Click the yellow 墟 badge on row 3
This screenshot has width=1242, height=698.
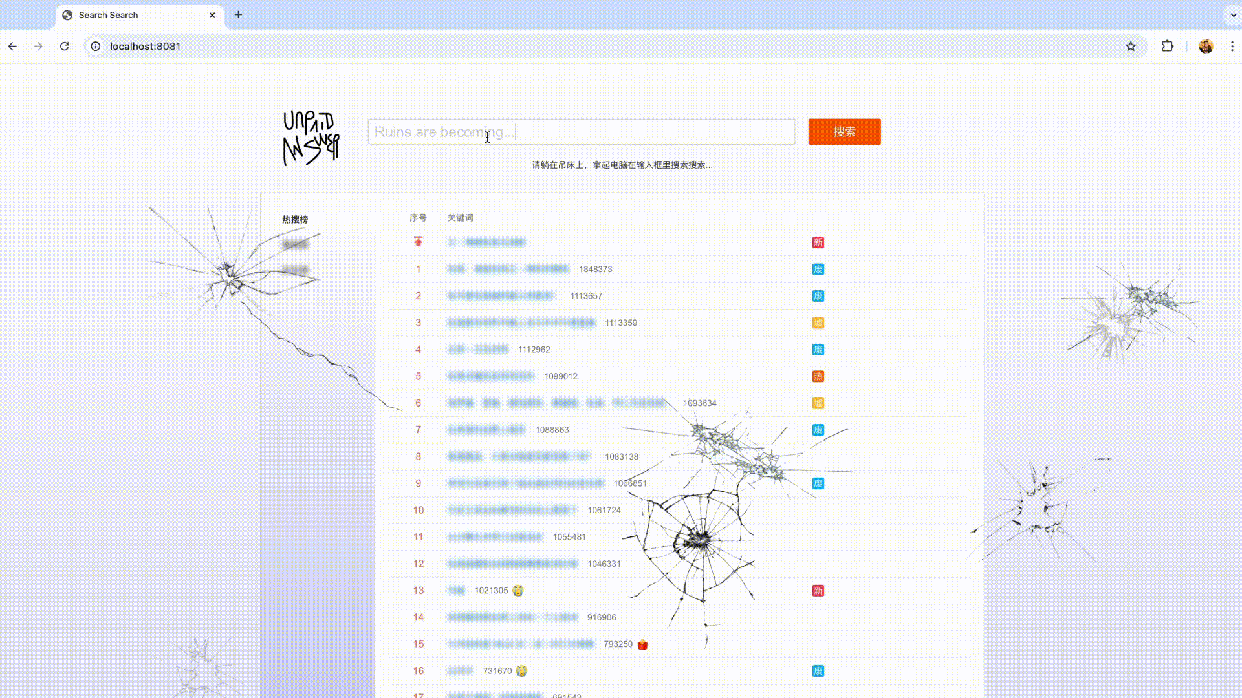coord(818,323)
